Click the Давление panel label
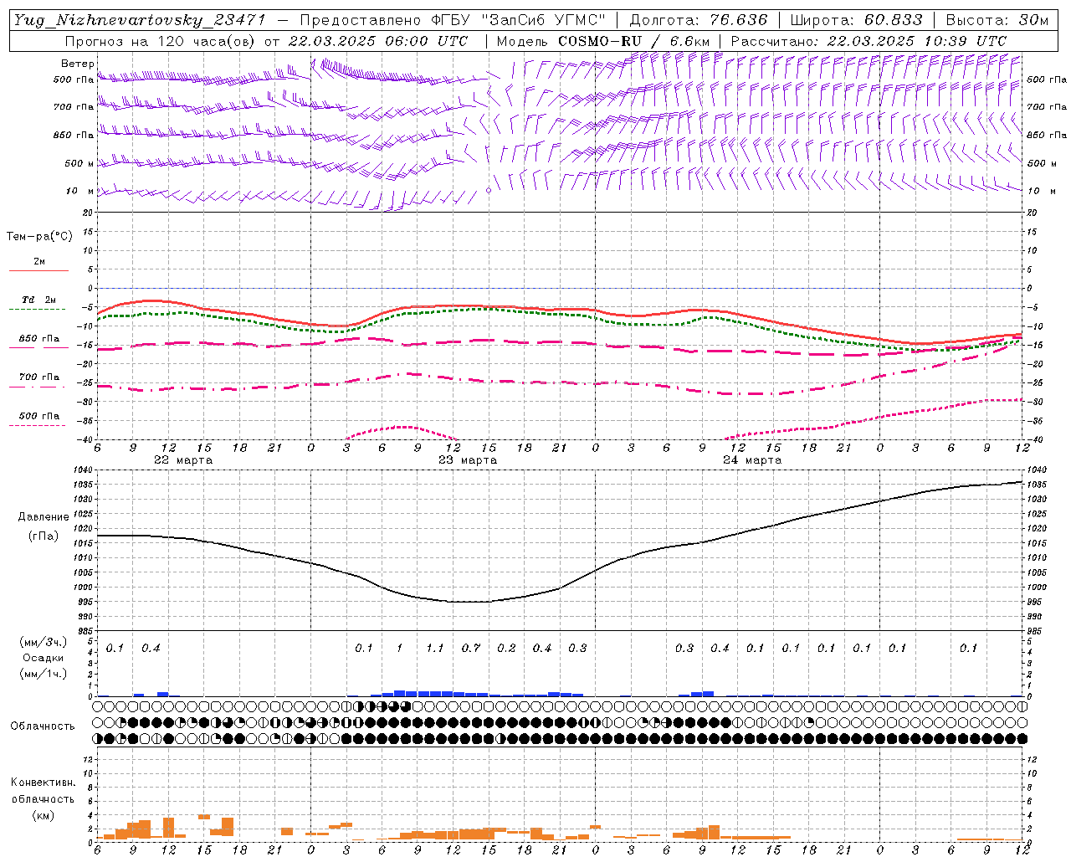The height and width of the screenshot is (857, 1071). [x=44, y=517]
